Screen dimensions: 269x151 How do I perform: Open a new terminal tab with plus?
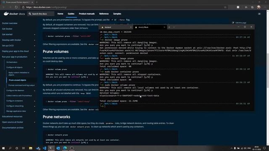(169, 27)
